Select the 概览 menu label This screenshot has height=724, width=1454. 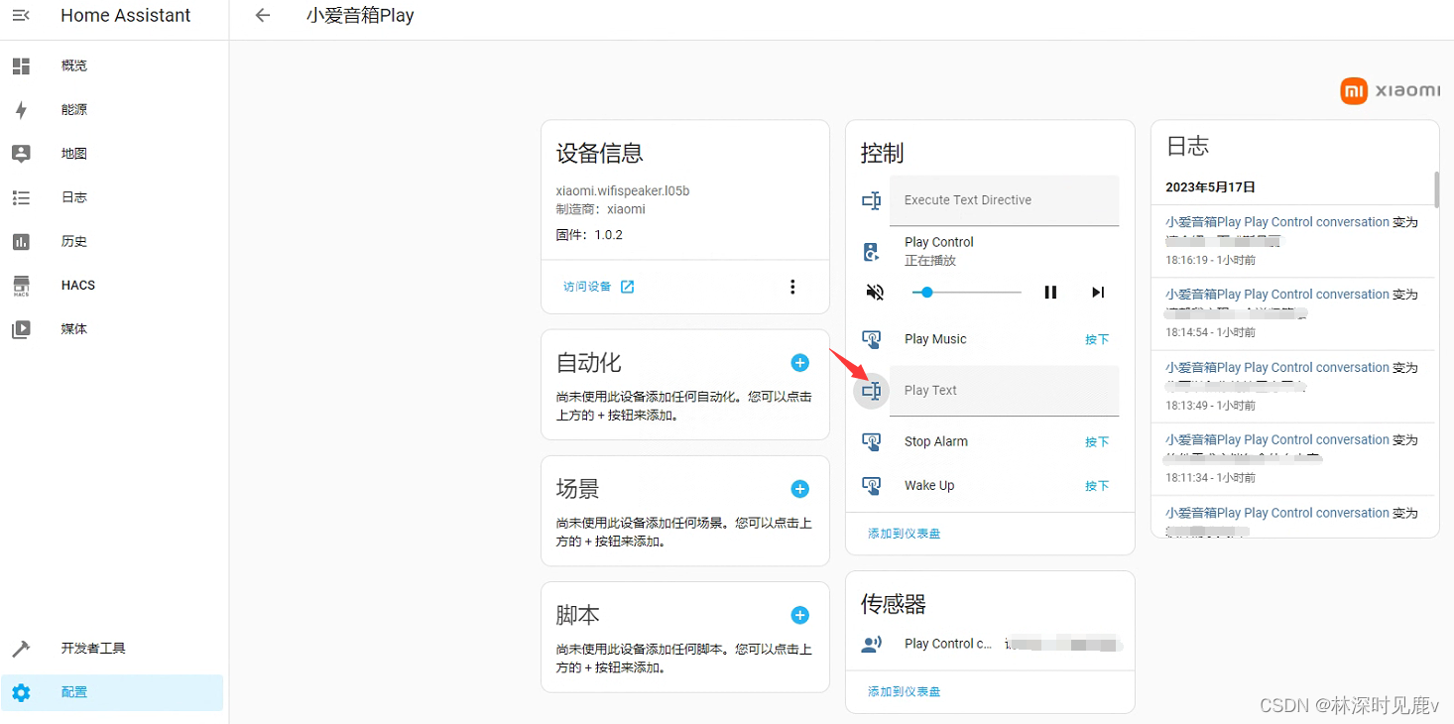(x=74, y=65)
